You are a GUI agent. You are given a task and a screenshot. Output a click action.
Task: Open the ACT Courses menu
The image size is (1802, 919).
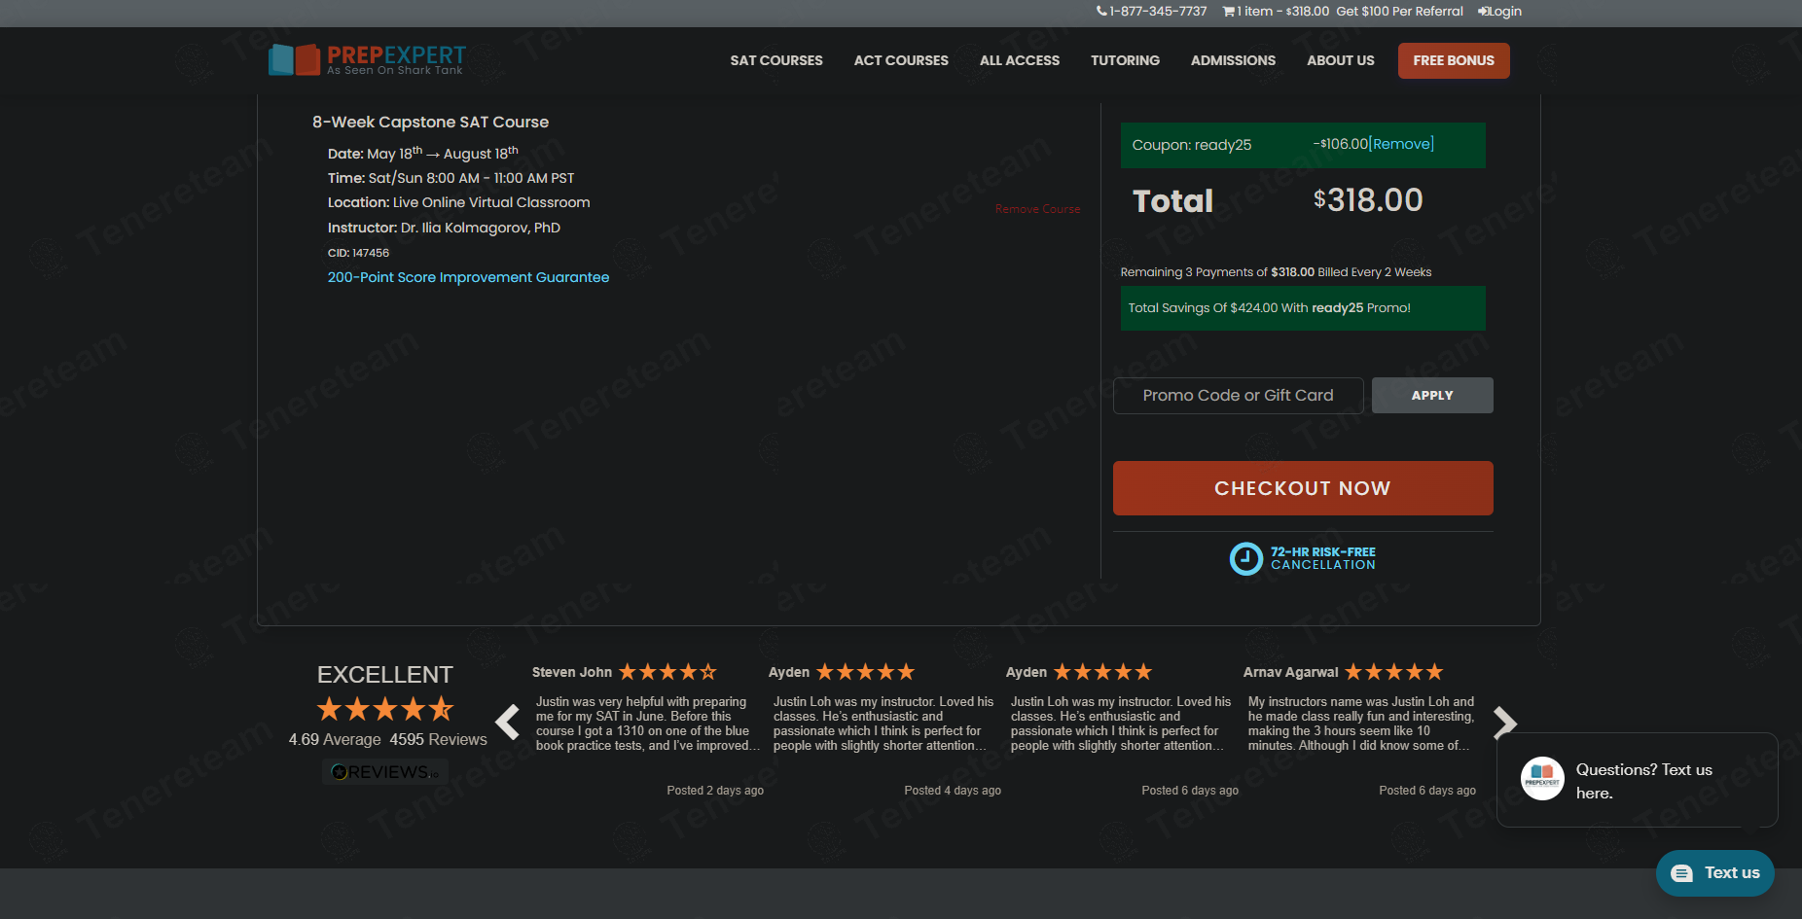point(900,60)
